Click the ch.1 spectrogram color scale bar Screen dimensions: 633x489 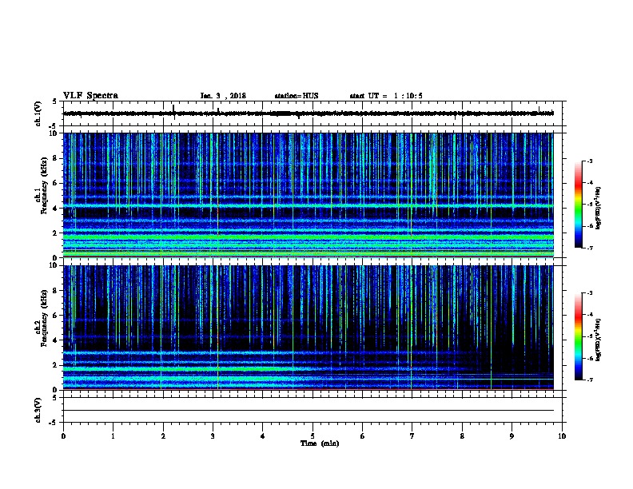click(578, 205)
